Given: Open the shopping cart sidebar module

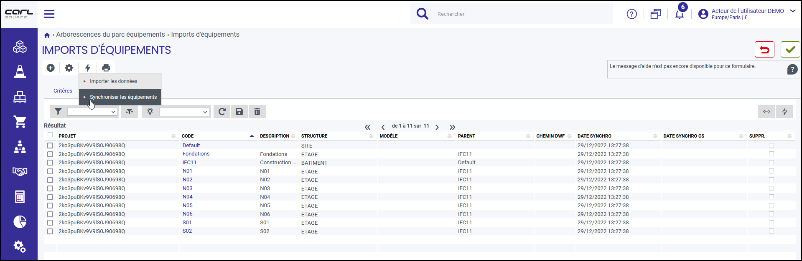Looking at the screenshot, I should 20,122.
